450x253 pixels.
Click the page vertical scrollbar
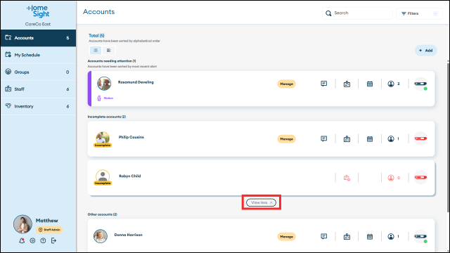[x=448, y=138]
